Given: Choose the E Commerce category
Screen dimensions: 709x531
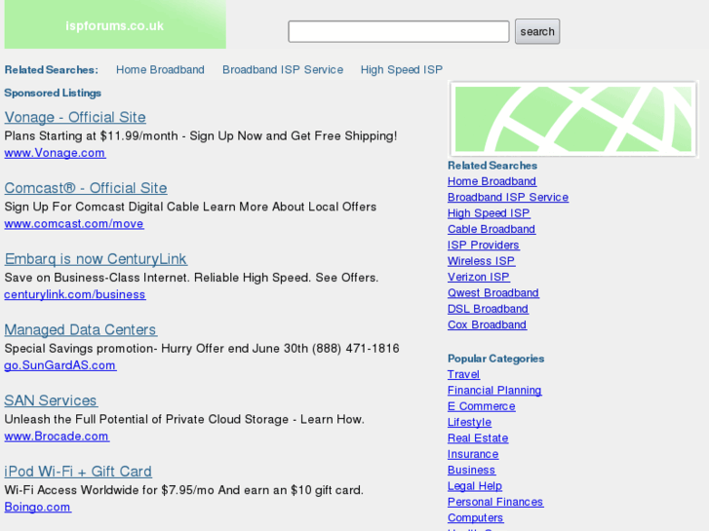Looking at the screenshot, I should [482, 406].
